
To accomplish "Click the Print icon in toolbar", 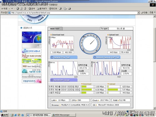I will [70, 9].
